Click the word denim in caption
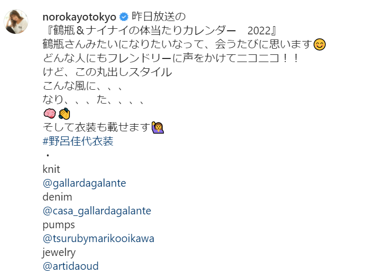The width and height of the screenshot is (368, 279). coord(57,197)
